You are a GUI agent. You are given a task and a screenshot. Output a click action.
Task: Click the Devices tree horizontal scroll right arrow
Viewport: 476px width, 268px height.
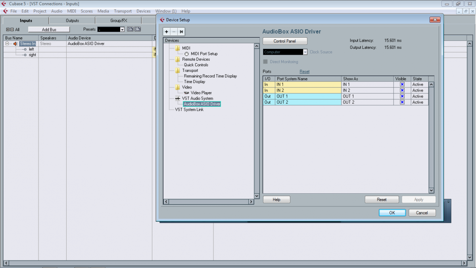(x=251, y=202)
